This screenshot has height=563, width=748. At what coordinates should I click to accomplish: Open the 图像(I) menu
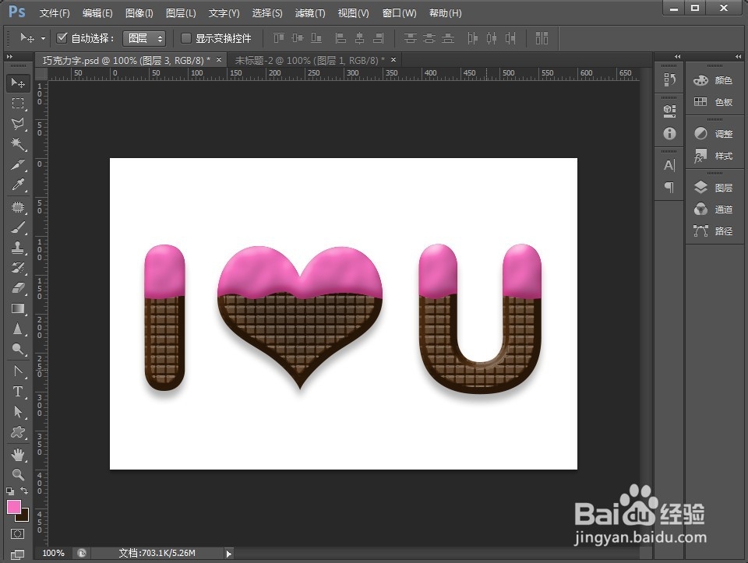pos(139,13)
